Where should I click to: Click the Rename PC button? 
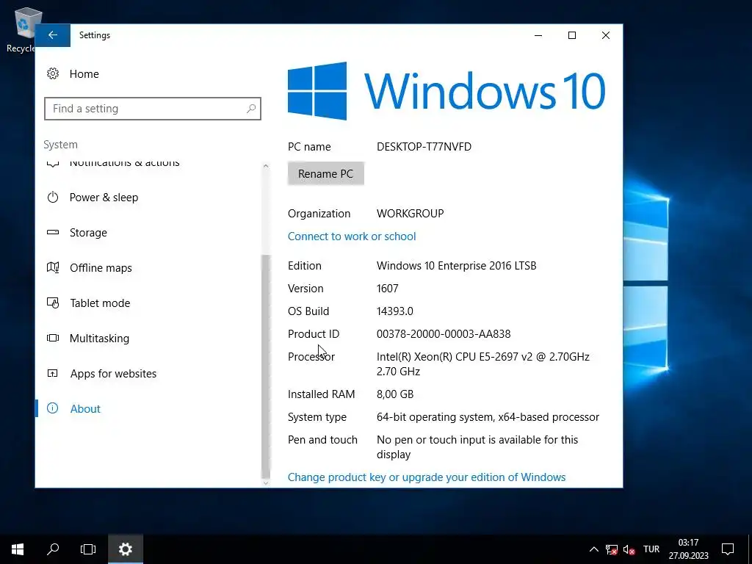pos(325,173)
